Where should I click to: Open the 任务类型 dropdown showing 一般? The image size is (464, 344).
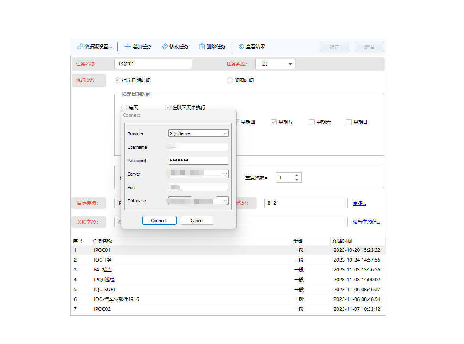[x=291, y=64]
